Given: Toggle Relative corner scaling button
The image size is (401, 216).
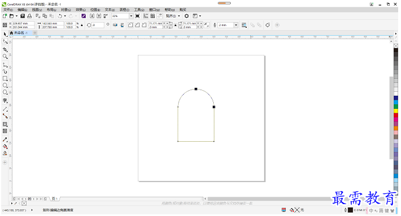Looking at the screenshot, I should coord(207,25).
